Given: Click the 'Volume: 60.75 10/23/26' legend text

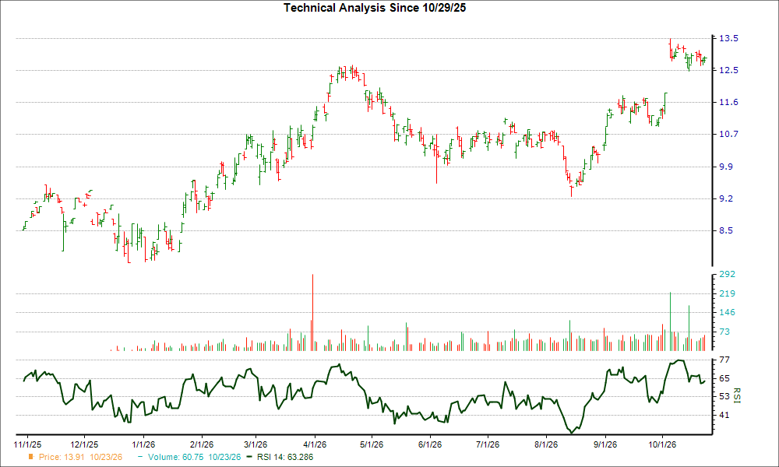Looking at the screenshot, I should point(194,457).
